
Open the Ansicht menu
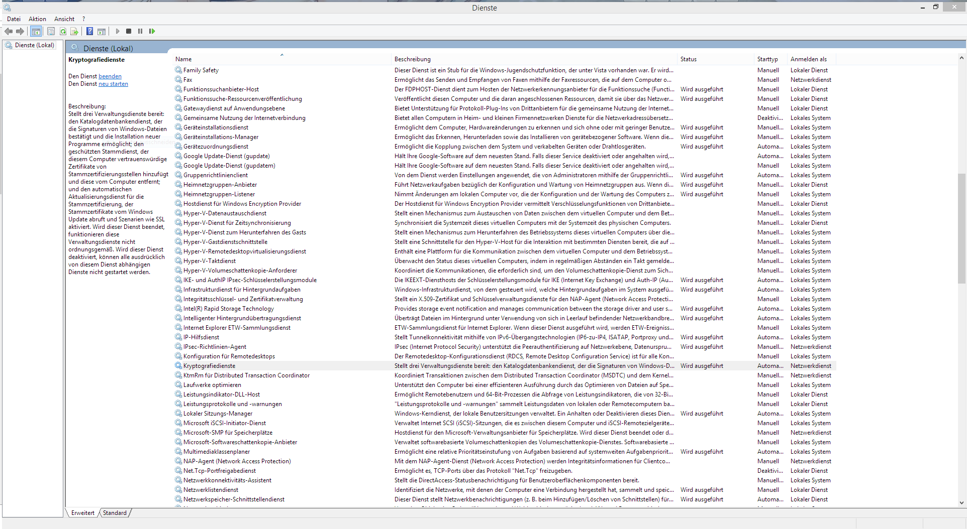pyautogui.click(x=64, y=19)
